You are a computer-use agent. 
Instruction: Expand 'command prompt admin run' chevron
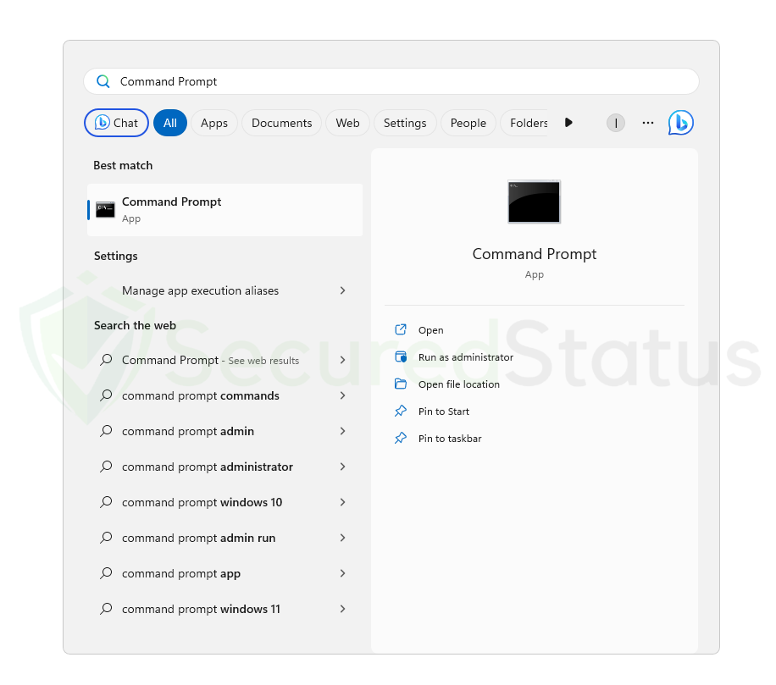(x=342, y=538)
